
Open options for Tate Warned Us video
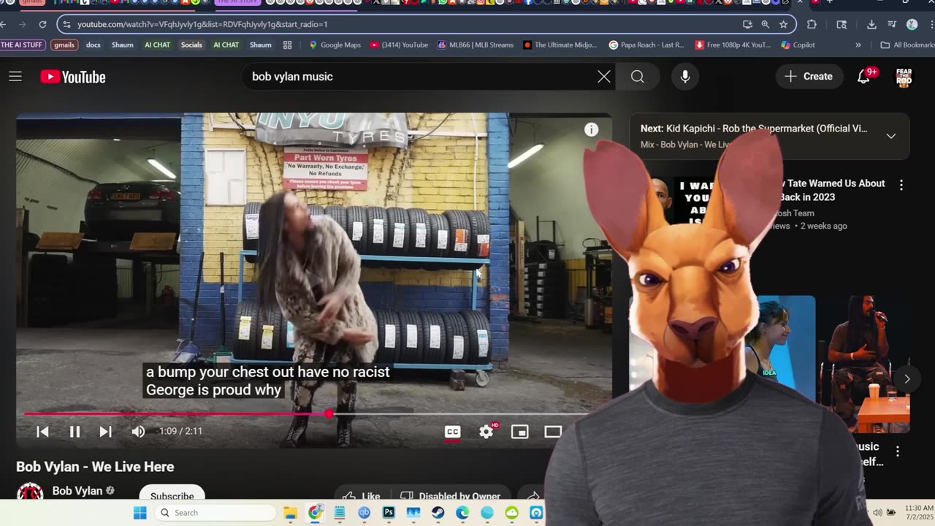[x=901, y=186]
